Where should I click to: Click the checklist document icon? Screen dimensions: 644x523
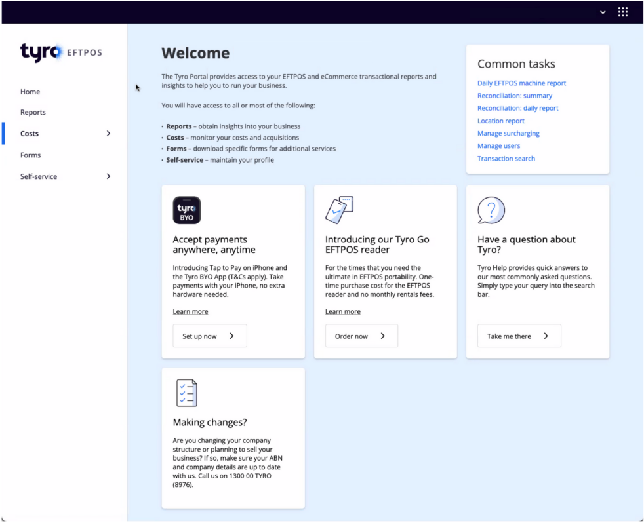pyautogui.click(x=186, y=393)
